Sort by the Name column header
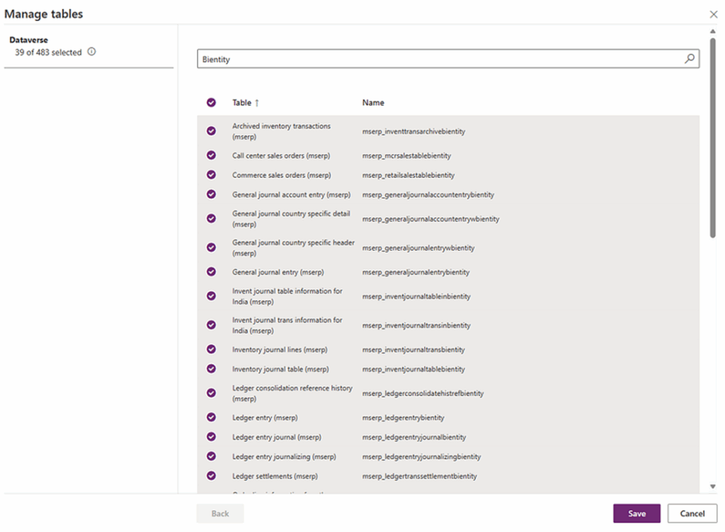Screen dimensions: 725x532 click(373, 103)
